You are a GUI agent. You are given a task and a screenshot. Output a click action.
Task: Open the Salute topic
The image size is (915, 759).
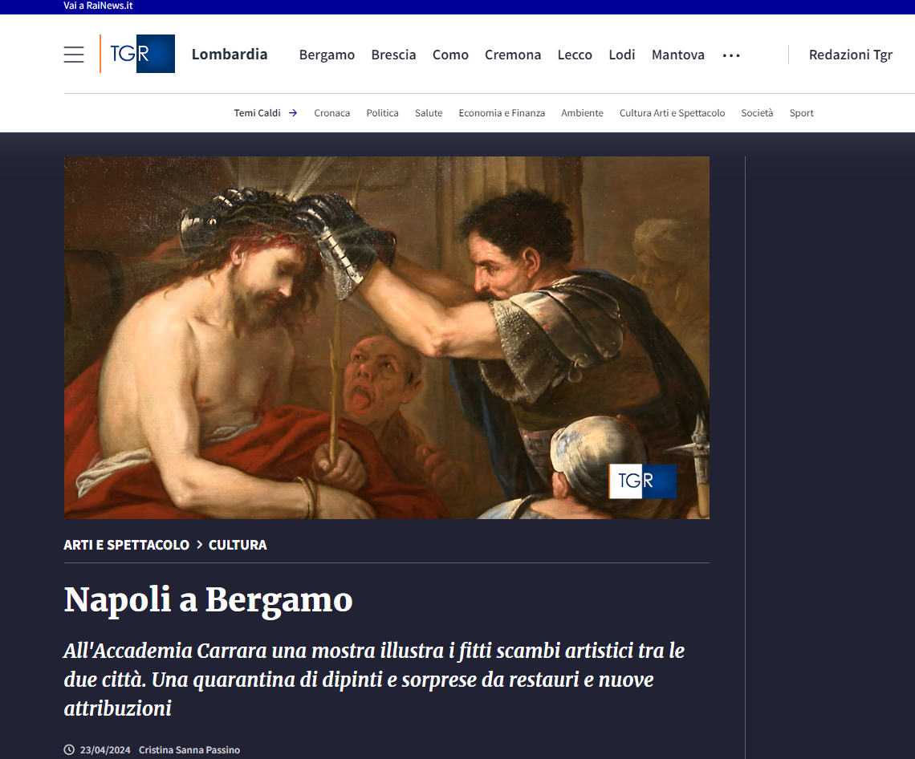tap(429, 112)
